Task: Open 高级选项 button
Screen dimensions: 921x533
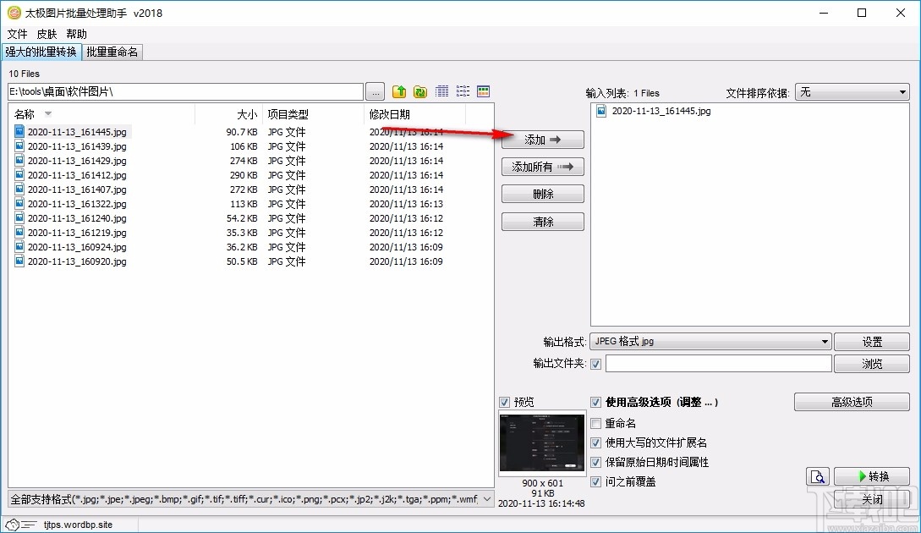Action: pos(852,402)
